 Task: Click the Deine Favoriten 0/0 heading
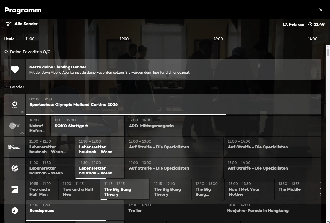click(x=30, y=52)
